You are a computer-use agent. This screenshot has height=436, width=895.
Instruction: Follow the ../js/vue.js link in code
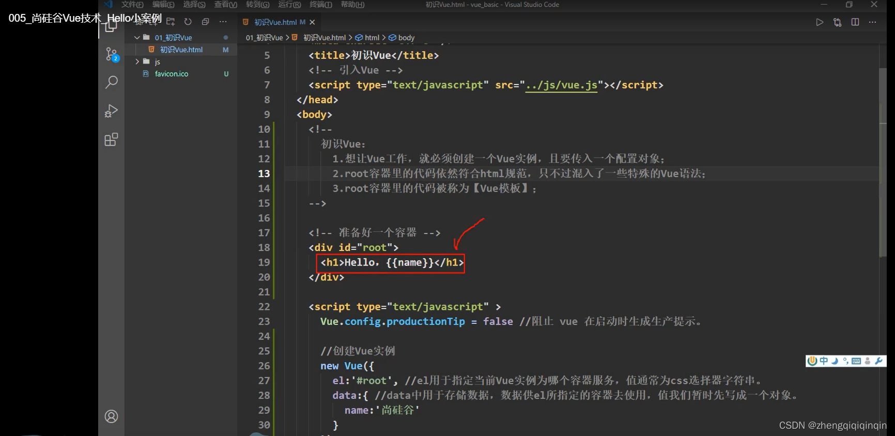[561, 85]
